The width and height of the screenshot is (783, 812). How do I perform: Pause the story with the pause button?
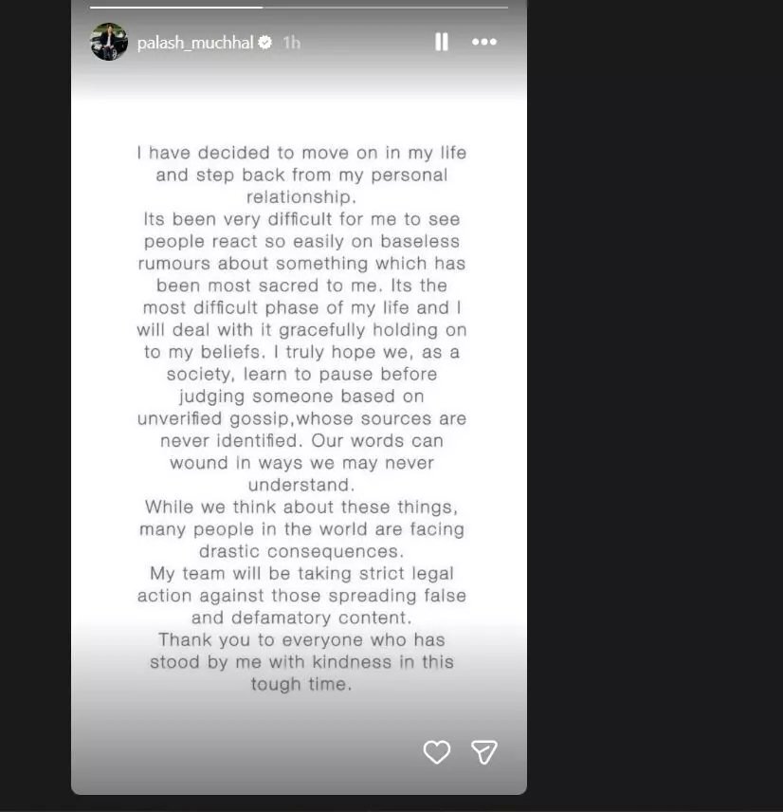tap(442, 42)
